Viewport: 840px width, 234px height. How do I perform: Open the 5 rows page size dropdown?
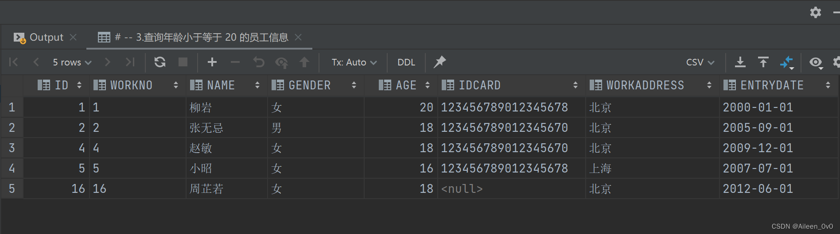pyautogui.click(x=72, y=62)
